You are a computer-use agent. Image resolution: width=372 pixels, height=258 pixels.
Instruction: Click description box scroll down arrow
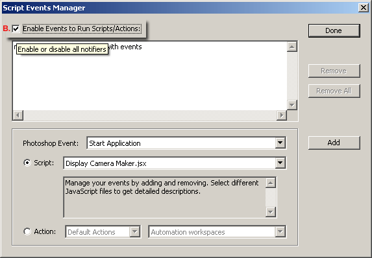[x=271, y=212]
